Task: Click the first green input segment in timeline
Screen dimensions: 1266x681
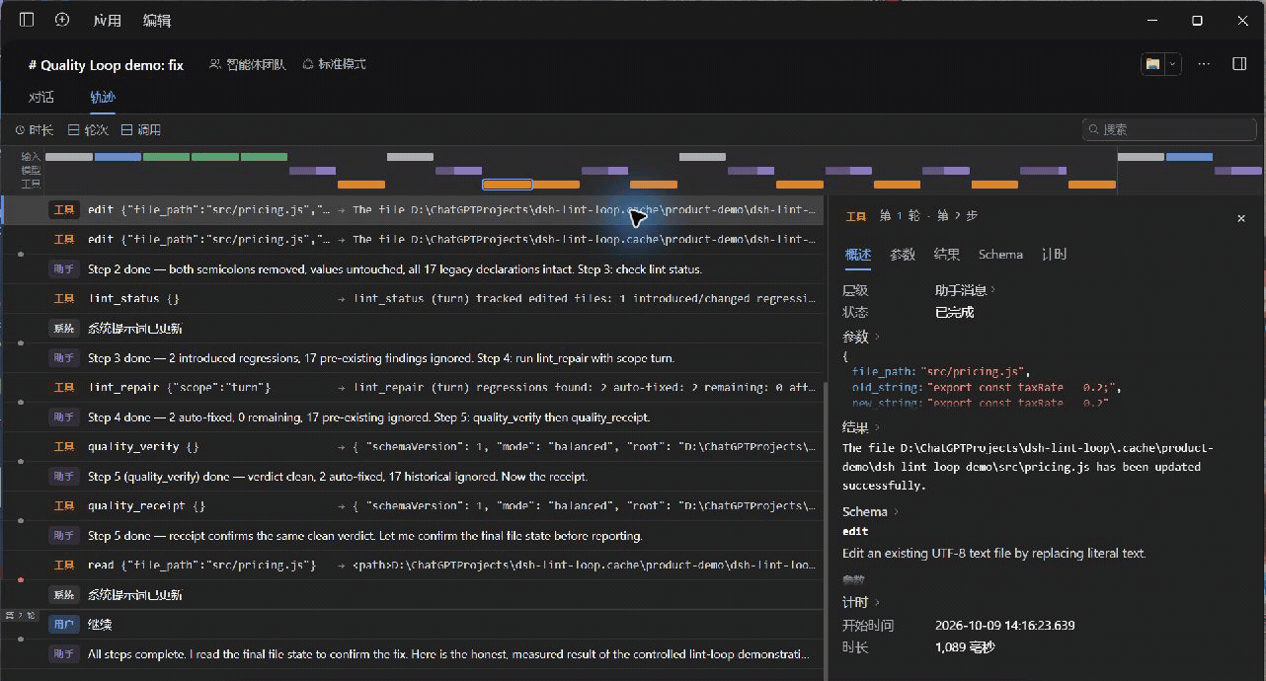Action: coord(166,157)
